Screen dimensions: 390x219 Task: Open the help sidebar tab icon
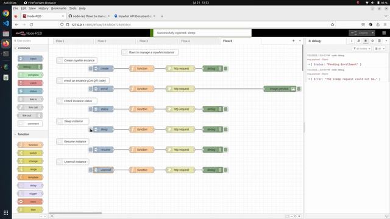358,41
